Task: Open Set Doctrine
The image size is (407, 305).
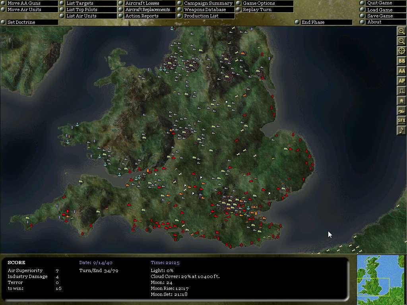Action: click(x=29, y=22)
